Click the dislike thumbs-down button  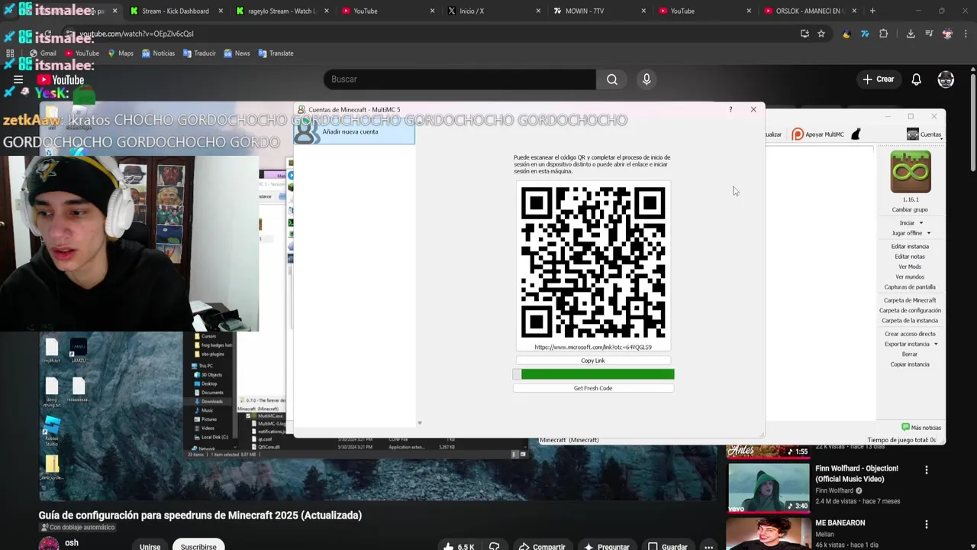pyautogui.click(x=494, y=547)
